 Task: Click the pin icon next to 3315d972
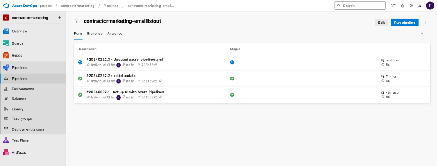pyautogui.click(x=161, y=97)
